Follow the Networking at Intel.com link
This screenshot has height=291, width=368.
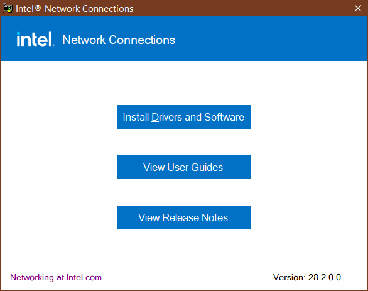tap(56, 278)
